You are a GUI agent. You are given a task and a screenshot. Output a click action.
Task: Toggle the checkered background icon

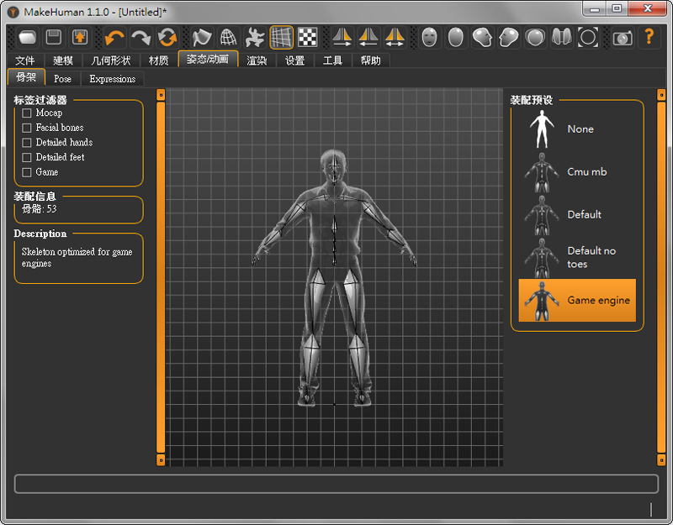(x=309, y=37)
